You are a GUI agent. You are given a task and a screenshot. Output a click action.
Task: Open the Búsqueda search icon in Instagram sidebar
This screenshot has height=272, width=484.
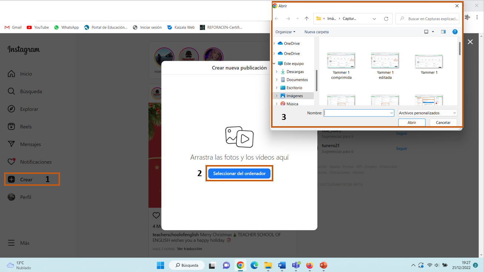pos(11,91)
